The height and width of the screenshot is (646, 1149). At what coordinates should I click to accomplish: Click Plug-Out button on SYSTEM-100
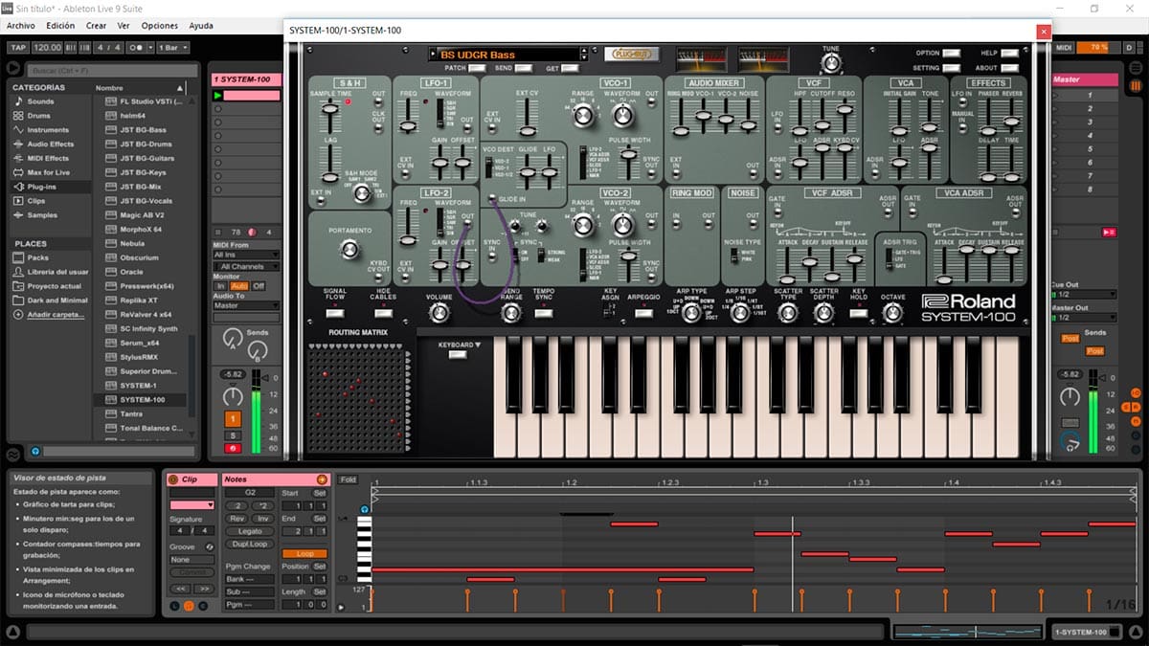coord(633,55)
